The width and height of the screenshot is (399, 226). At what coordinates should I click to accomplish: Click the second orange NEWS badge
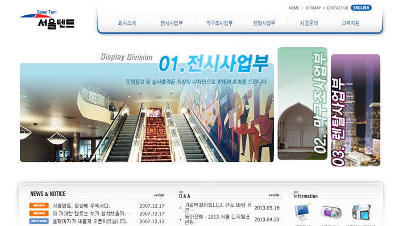tap(39, 214)
